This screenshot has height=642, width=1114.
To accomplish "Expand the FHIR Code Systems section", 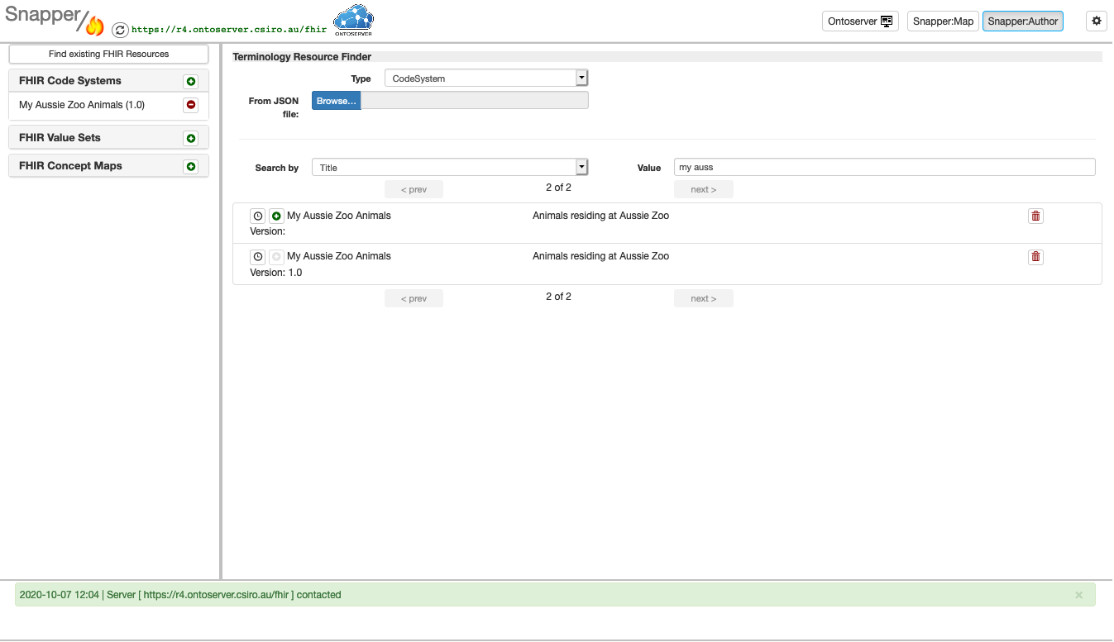I will point(70,80).
